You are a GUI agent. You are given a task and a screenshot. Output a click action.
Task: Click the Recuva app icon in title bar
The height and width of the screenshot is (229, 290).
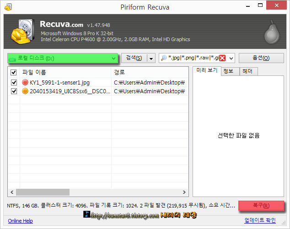point(8,7)
